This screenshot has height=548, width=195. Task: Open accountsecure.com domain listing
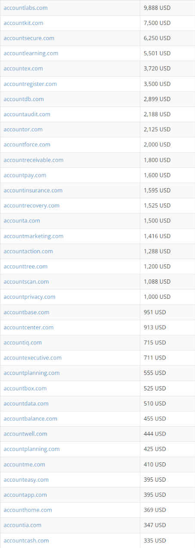[29, 38]
